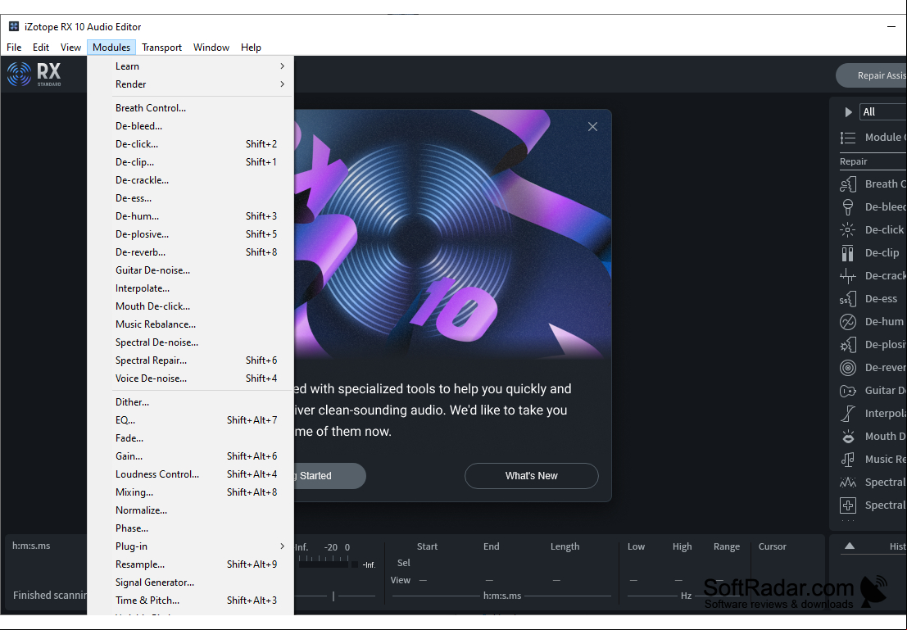This screenshot has height=630, width=907.
Task: Select the De-plosive icon in the Repair panel
Action: pos(847,345)
